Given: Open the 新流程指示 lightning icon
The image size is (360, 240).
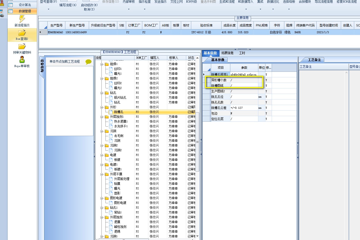Looking at the screenshot, I should 22,19.
